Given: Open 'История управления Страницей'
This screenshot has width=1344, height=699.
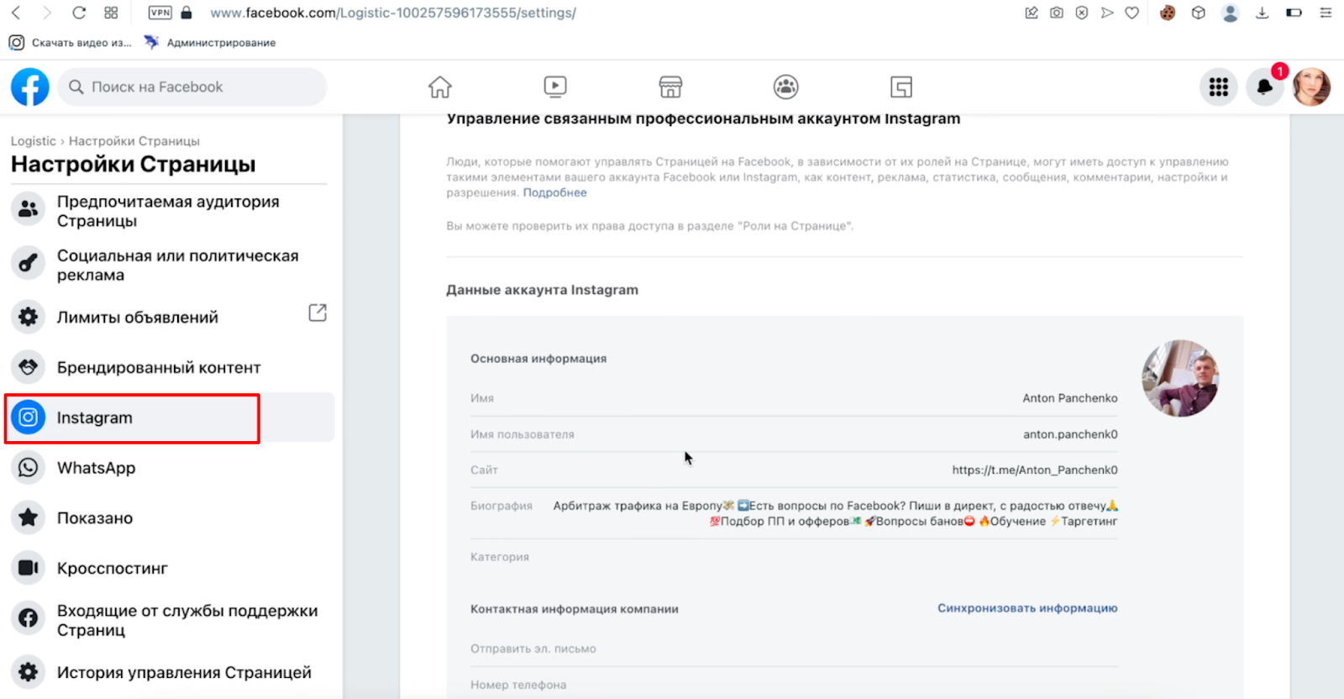Looking at the screenshot, I should click(x=170, y=672).
